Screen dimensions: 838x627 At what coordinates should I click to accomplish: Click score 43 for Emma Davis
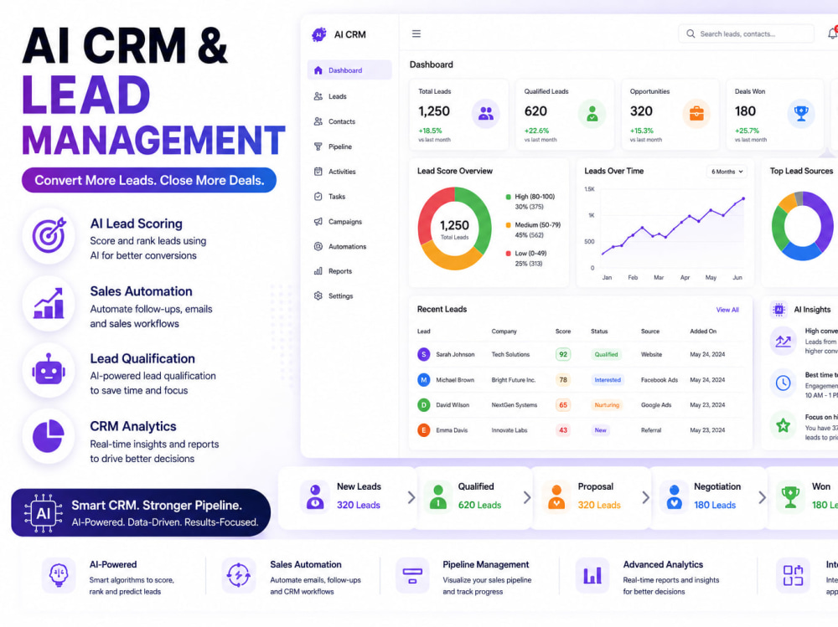(563, 430)
